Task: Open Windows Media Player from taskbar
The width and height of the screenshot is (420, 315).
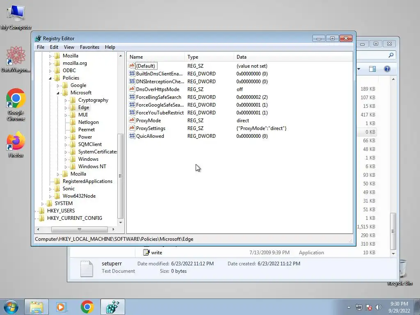Action: point(61,307)
